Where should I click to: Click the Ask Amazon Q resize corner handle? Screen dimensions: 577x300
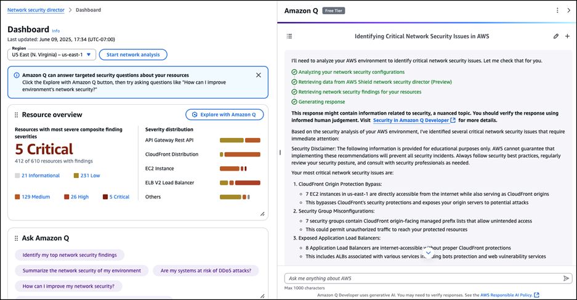click(x=262, y=296)
